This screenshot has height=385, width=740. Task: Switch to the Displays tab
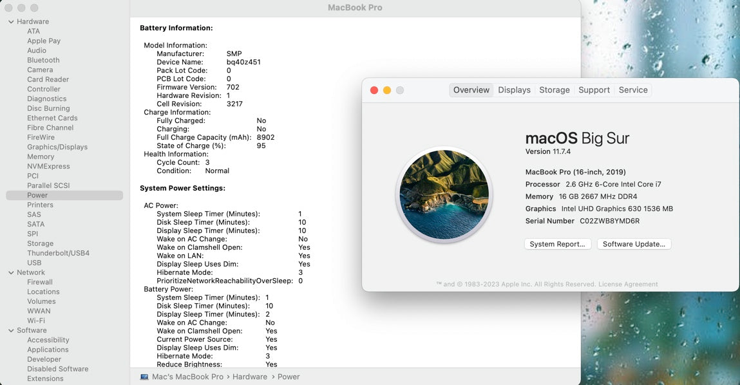[514, 90]
